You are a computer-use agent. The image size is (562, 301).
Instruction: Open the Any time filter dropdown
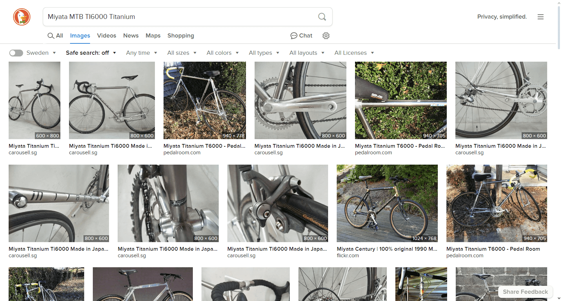pyautogui.click(x=141, y=53)
